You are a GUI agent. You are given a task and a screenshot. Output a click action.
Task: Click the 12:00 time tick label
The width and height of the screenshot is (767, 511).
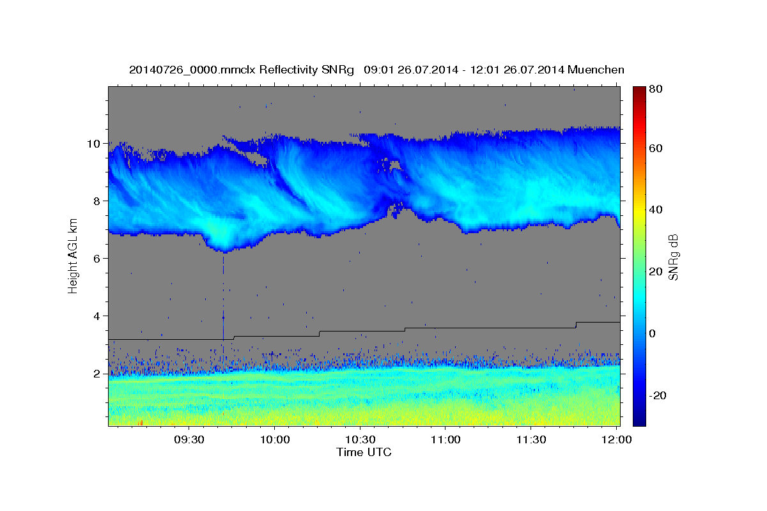point(617,440)
